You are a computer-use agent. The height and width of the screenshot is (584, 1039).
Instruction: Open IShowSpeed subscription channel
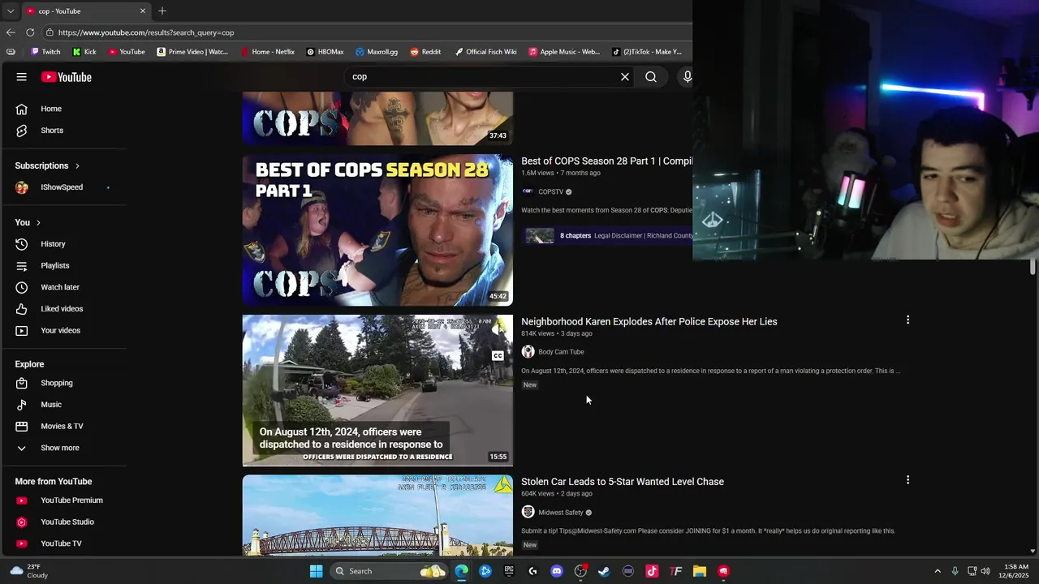pyautogui.click(x=63, y=187)
